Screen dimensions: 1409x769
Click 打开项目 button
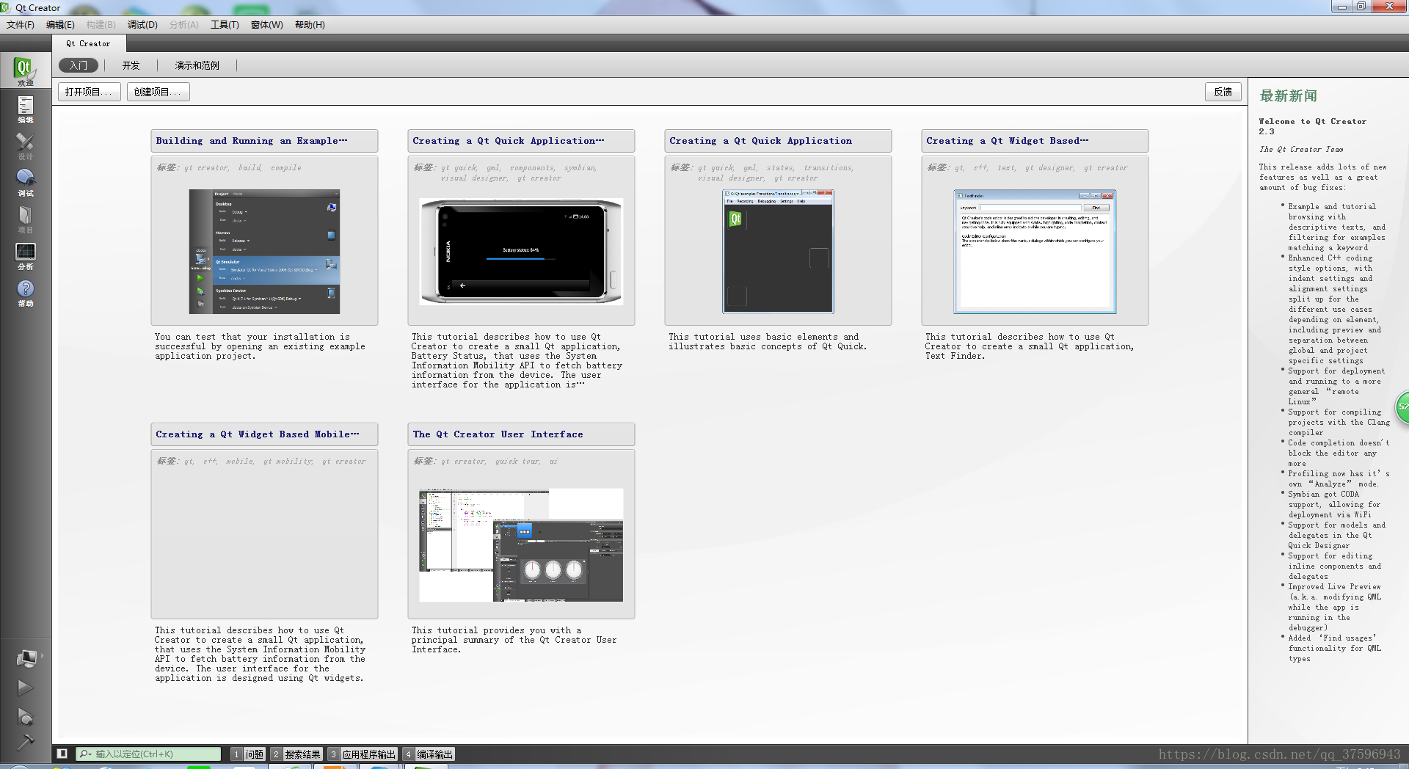pos(90,92)
